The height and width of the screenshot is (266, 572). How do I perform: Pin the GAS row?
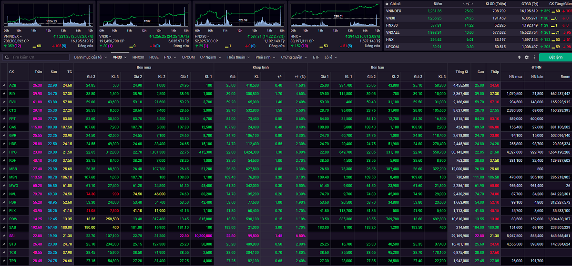[4, 127]
